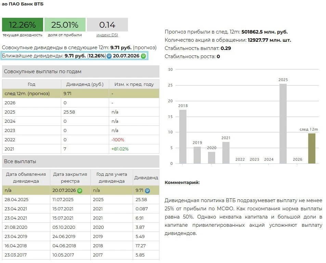Click the Стабильность роста: 0 line

(x=192, y=56)
